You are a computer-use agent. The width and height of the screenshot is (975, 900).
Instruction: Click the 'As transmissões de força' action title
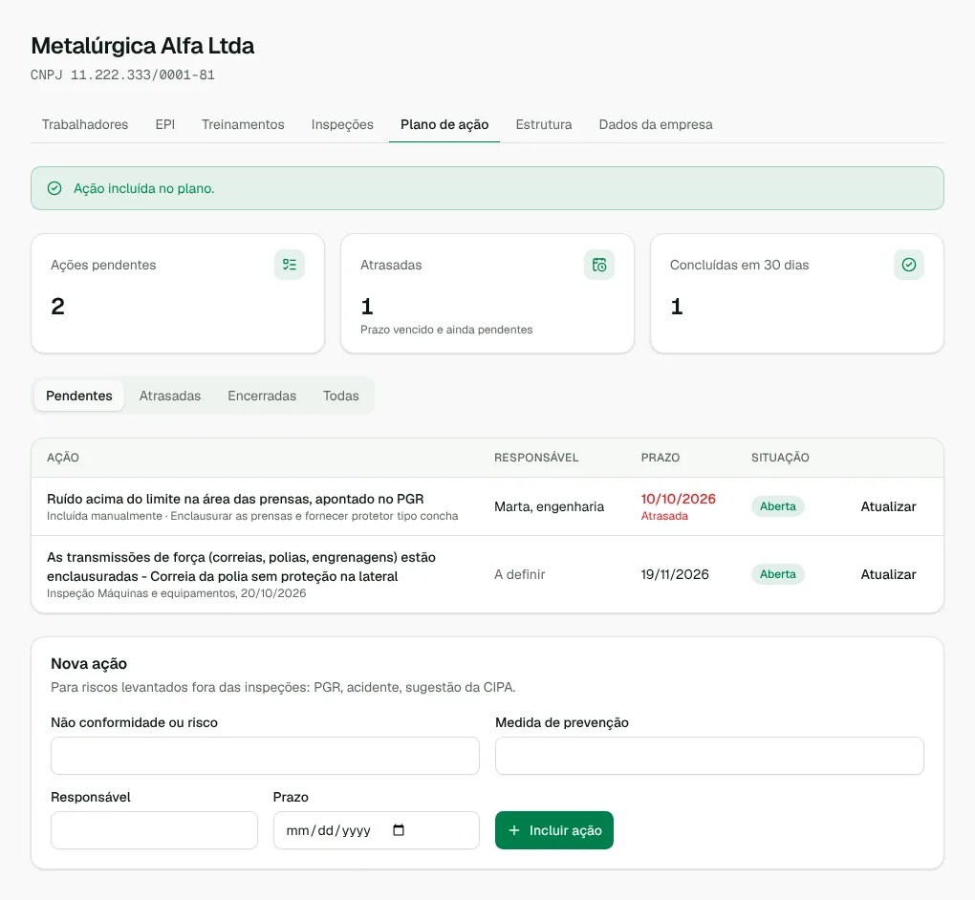[x=241, y=567]
